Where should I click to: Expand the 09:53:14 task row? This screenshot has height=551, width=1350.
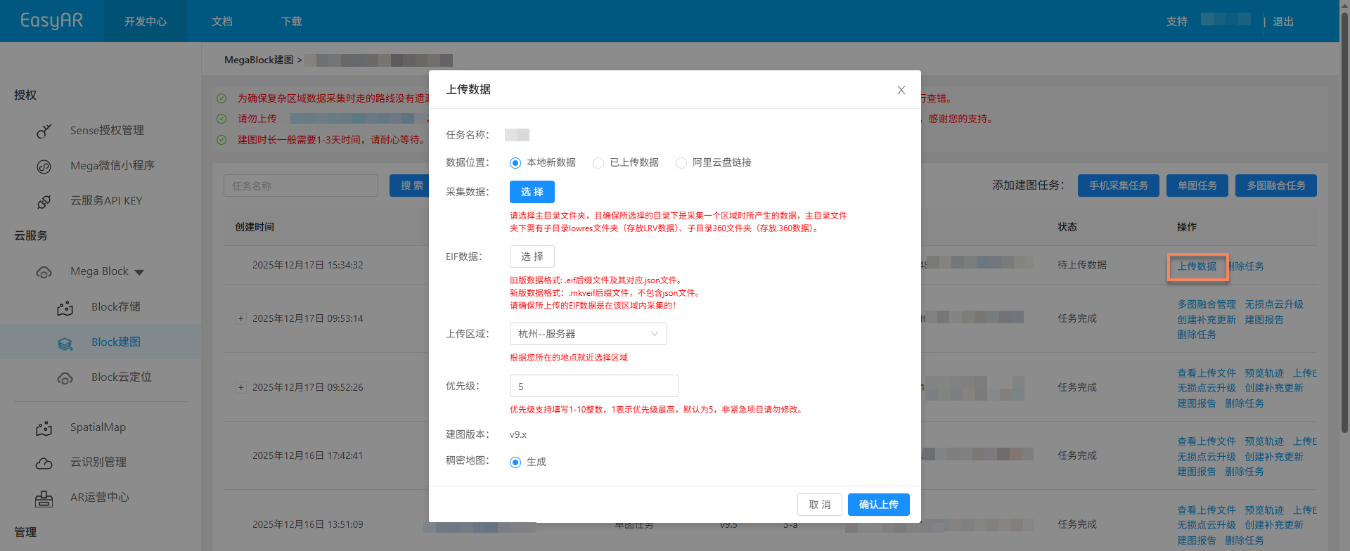[x=241, y=319]
